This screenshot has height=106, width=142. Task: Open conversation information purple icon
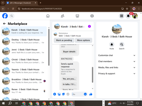point(89,26)
